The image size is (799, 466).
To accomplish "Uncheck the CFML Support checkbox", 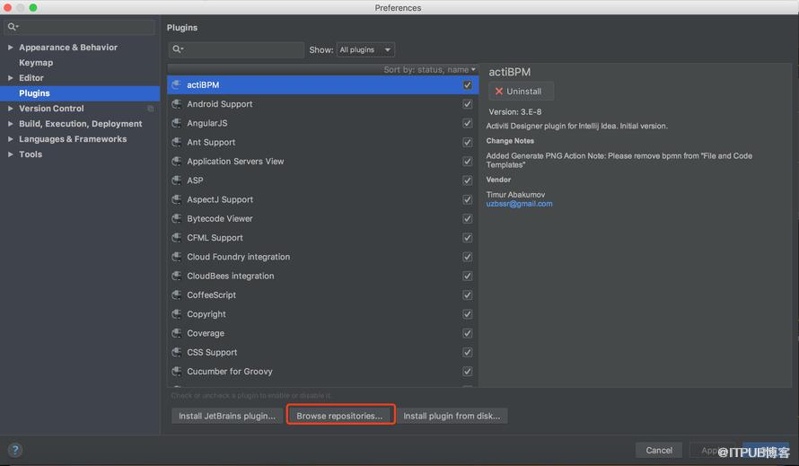I will click(x=467, y=238).
